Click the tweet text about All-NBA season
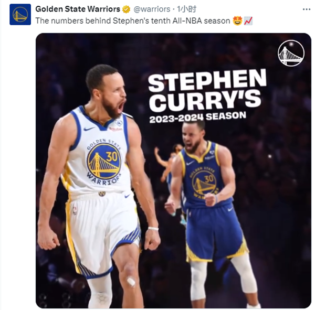This screenshot has width=315, height=310. [133, 21]
